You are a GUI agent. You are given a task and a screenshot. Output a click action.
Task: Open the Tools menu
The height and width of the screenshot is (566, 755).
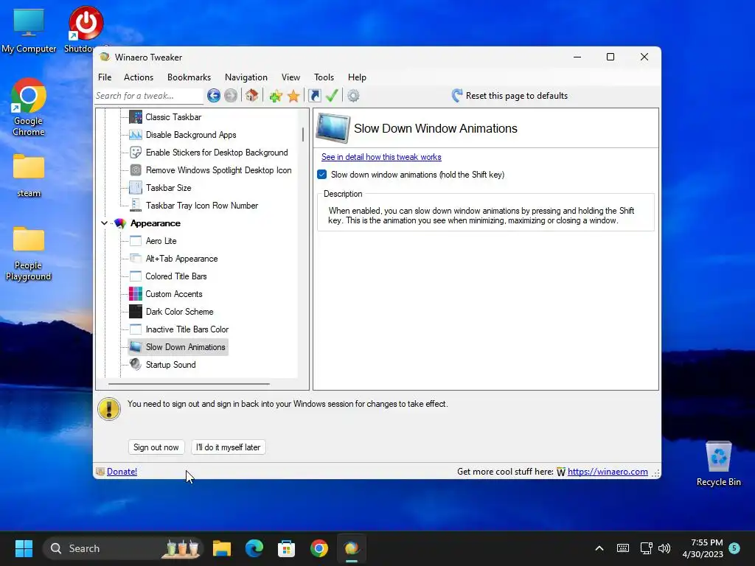(x=324, y=77)
